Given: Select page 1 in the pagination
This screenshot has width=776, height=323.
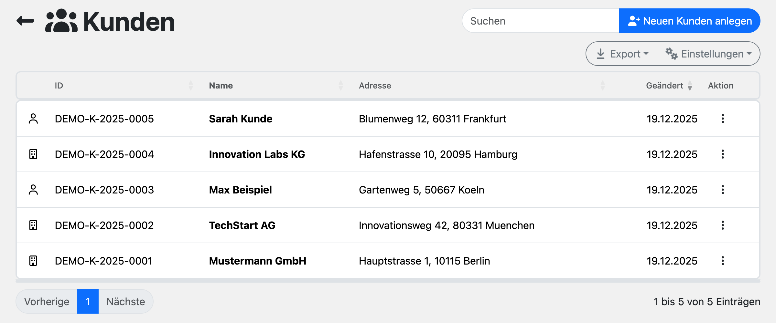Looking at the screenshot, I should tap(88, 302).
